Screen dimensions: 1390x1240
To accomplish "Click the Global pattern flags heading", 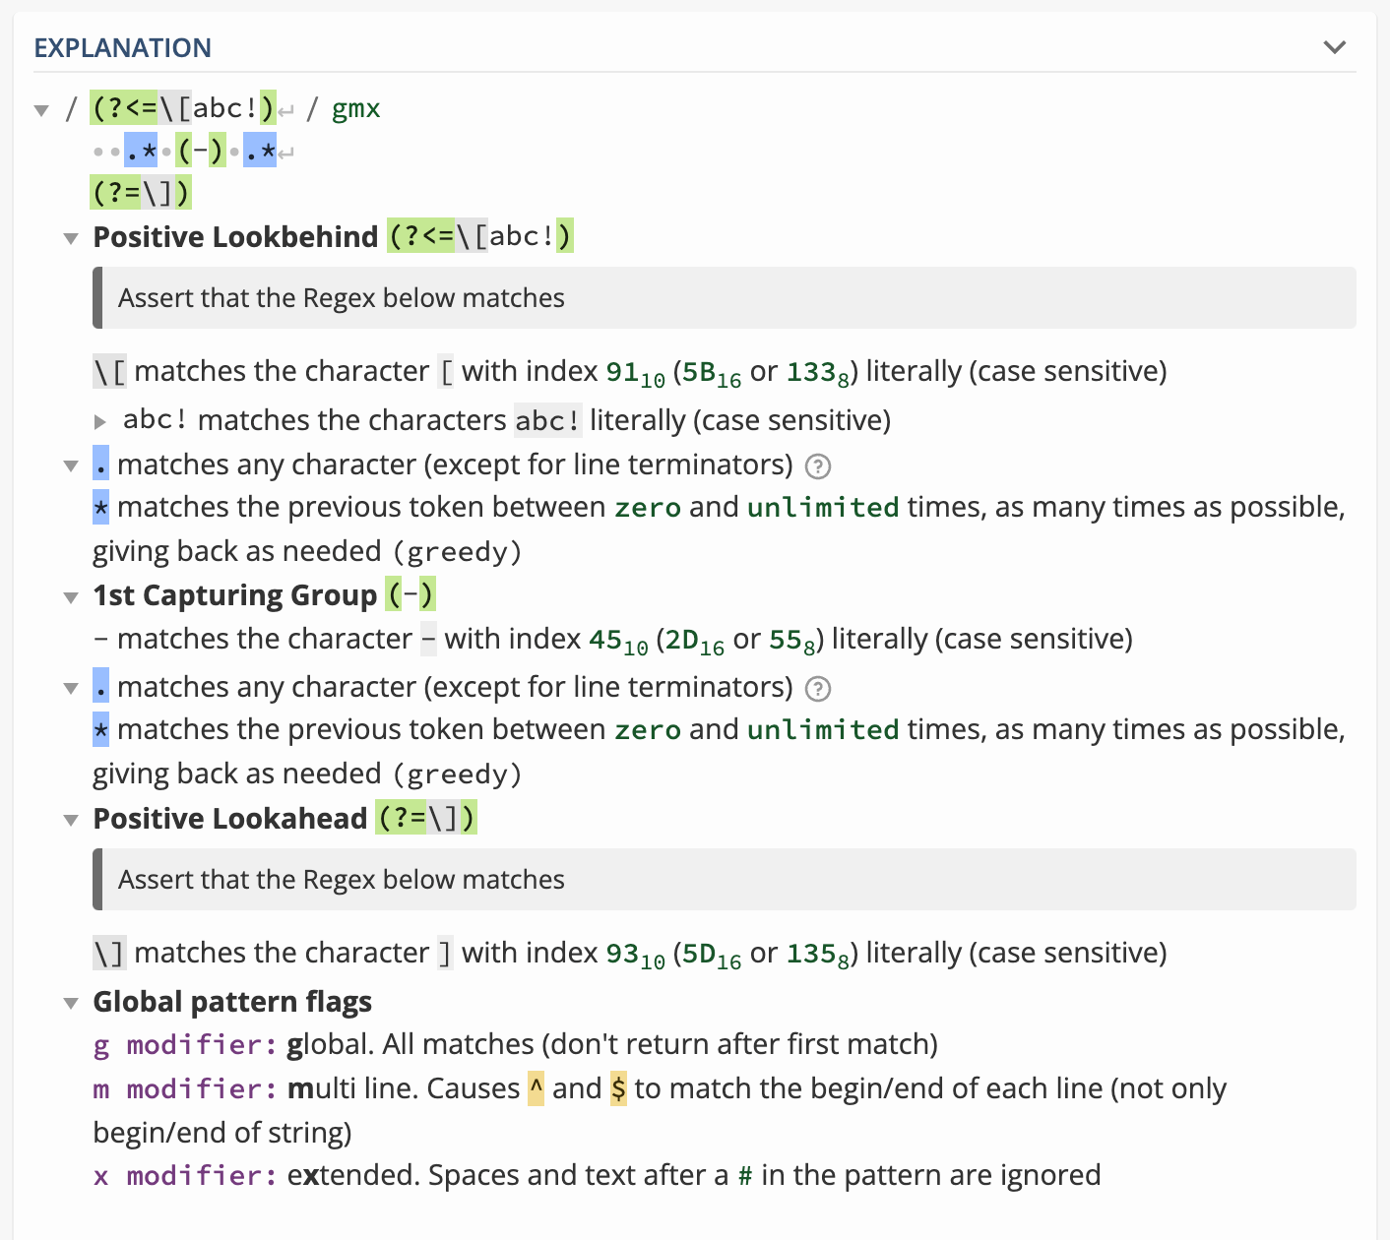I will click(x=232, y=1002).
